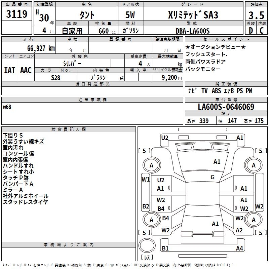Viewport: 269px width, 269px height.
Task: Select the displacement 660 cc
Action: coord(107,31)
